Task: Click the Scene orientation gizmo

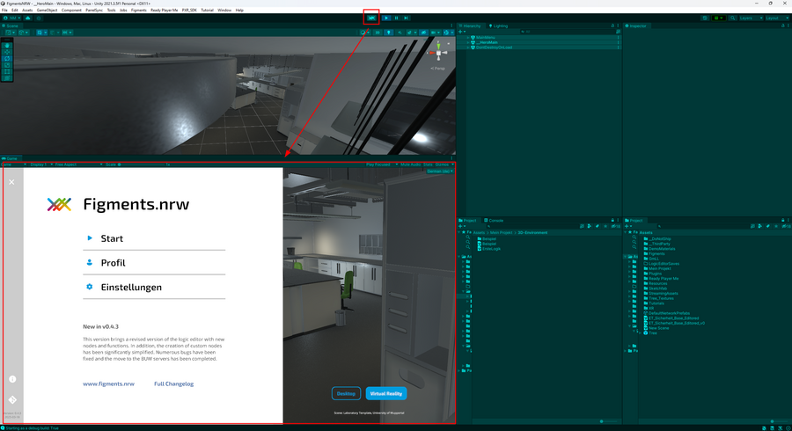Action: pyautogui.click(x=438, y=53)
